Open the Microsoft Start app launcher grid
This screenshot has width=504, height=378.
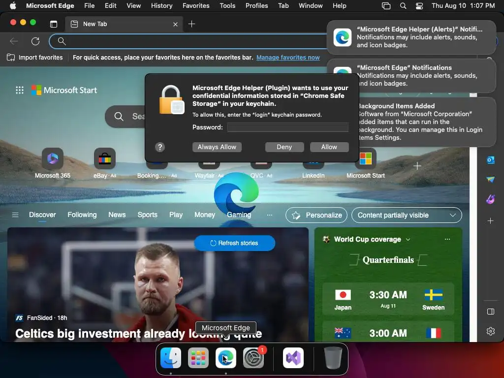pos(20,91)
